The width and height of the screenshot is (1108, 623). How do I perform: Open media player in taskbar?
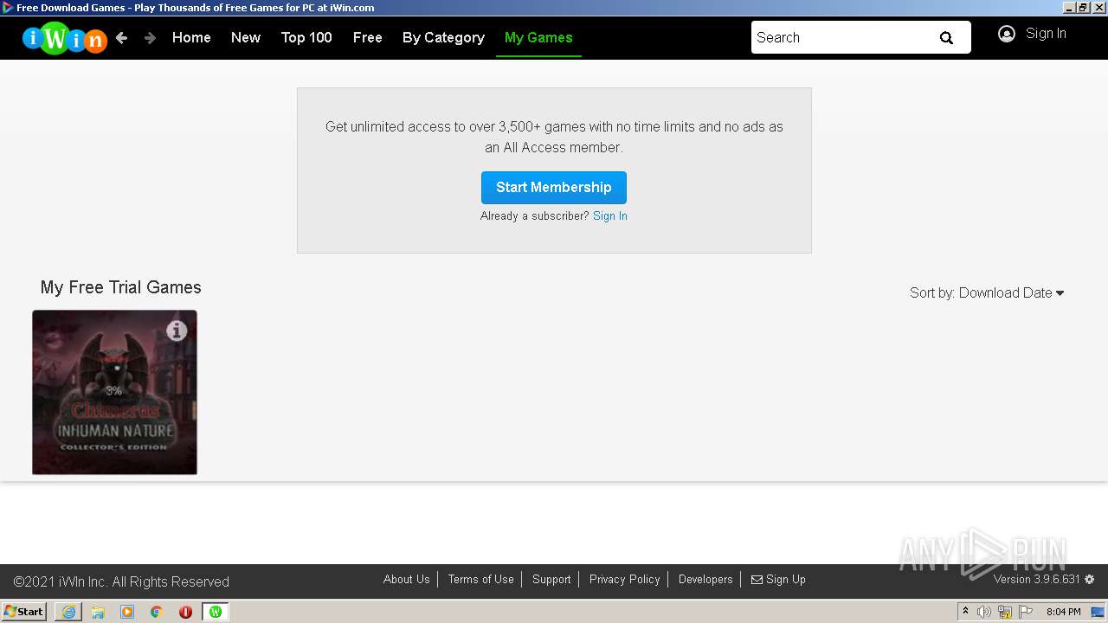pyautogui.click(x=127, y=612)
